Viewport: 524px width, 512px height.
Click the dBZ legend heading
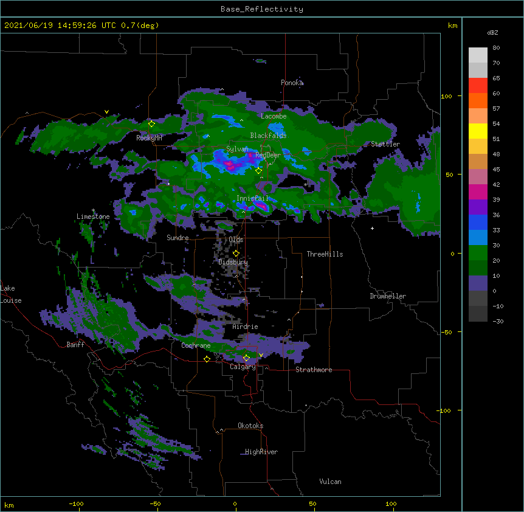click(x=492, y=33)
